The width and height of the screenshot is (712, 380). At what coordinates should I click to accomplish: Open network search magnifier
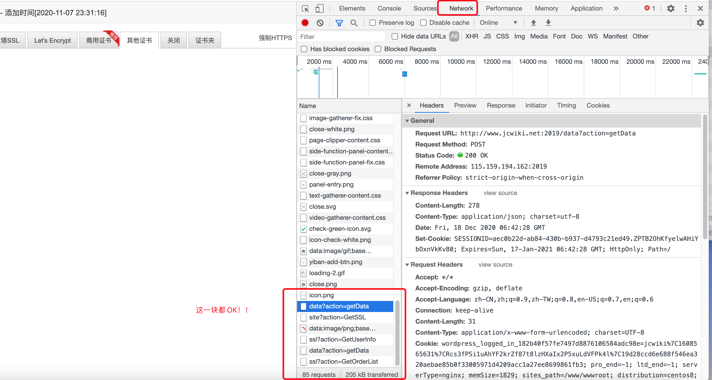(x=354, y=23)
